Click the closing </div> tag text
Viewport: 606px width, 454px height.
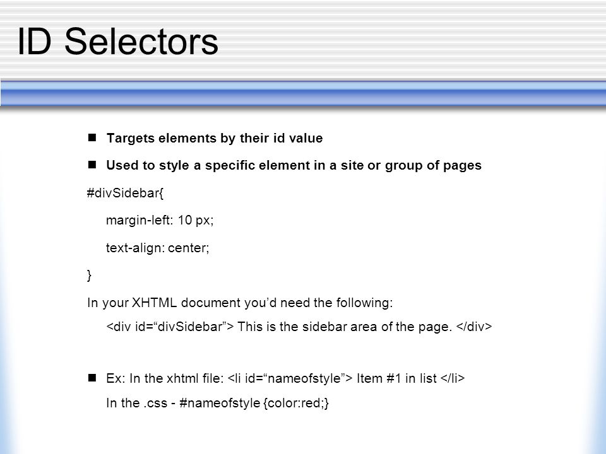[x=474, y=327]
